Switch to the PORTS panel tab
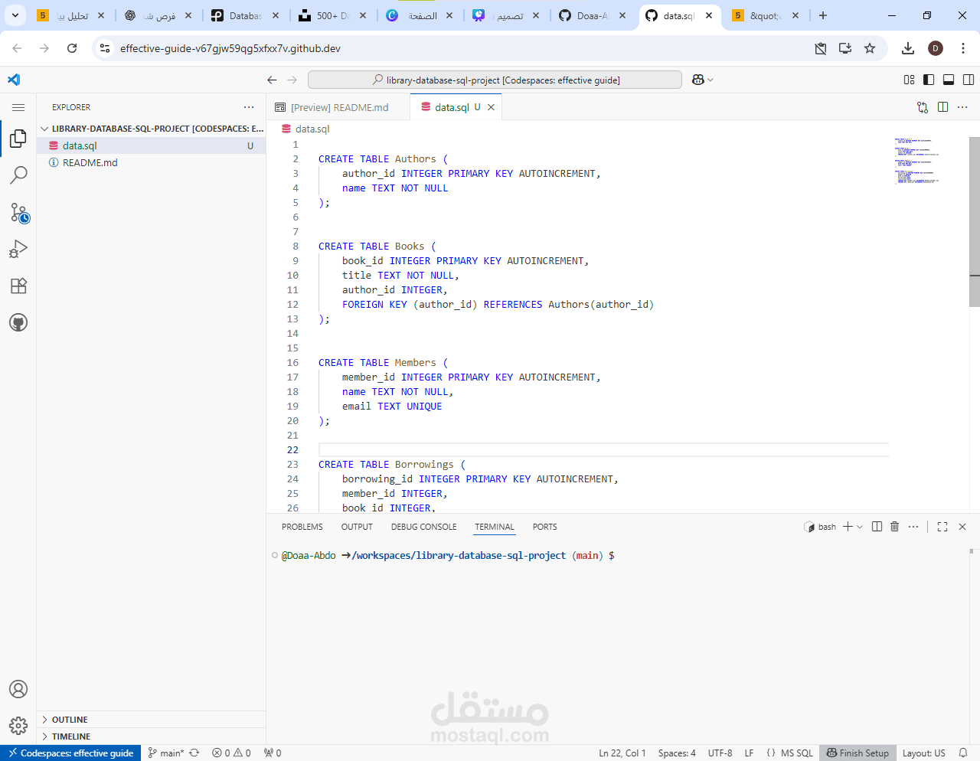 tap(545, 527)
